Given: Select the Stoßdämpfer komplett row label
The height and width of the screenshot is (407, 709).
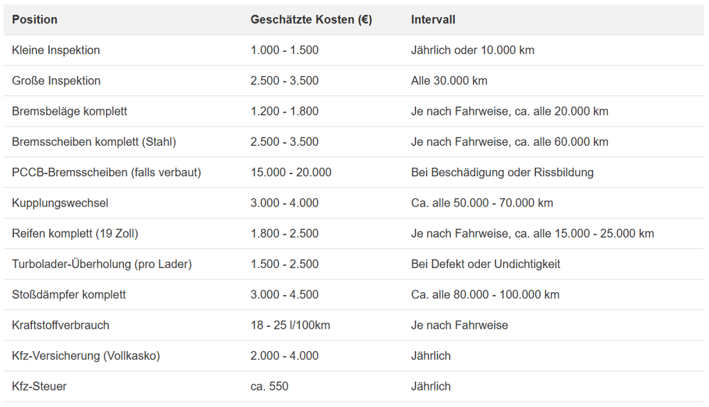Looking at the screenshot, I should pos(69,294).
